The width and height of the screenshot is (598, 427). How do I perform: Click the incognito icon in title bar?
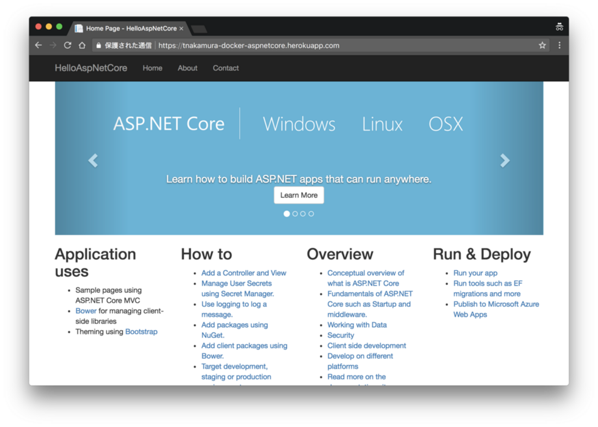559,27
